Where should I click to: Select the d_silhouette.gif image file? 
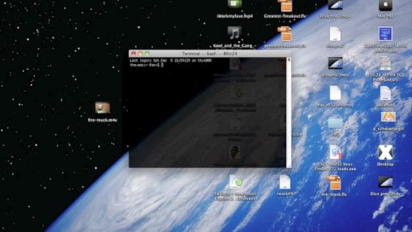click(x=388, y=117)
